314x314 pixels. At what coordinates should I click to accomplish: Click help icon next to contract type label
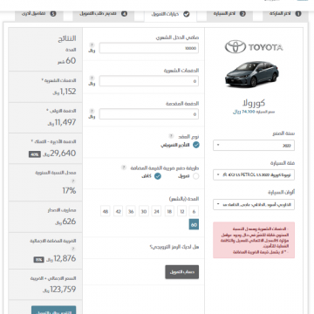point(171,136)
